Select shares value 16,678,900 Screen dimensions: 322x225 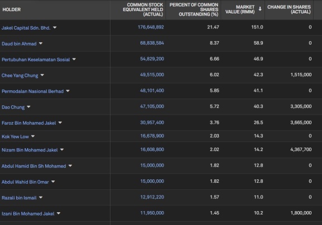click(152, 136)
